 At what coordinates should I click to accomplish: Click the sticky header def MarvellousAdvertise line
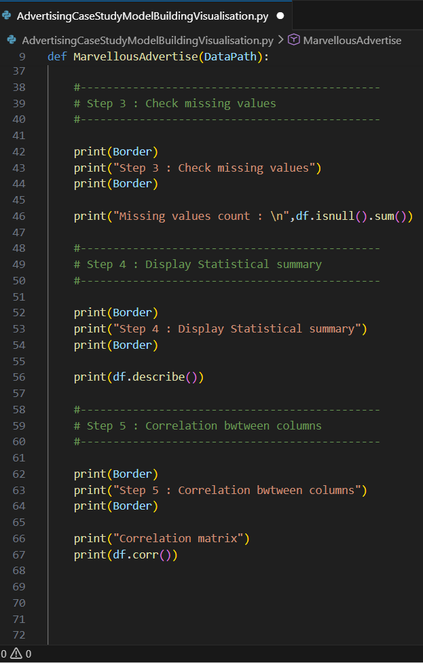point(158,56)
